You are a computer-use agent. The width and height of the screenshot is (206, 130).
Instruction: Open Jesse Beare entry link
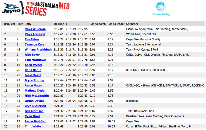[x=33, y=75]
